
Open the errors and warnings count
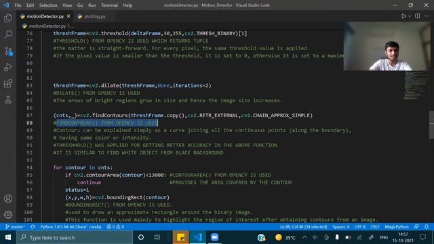coord(115,227)
